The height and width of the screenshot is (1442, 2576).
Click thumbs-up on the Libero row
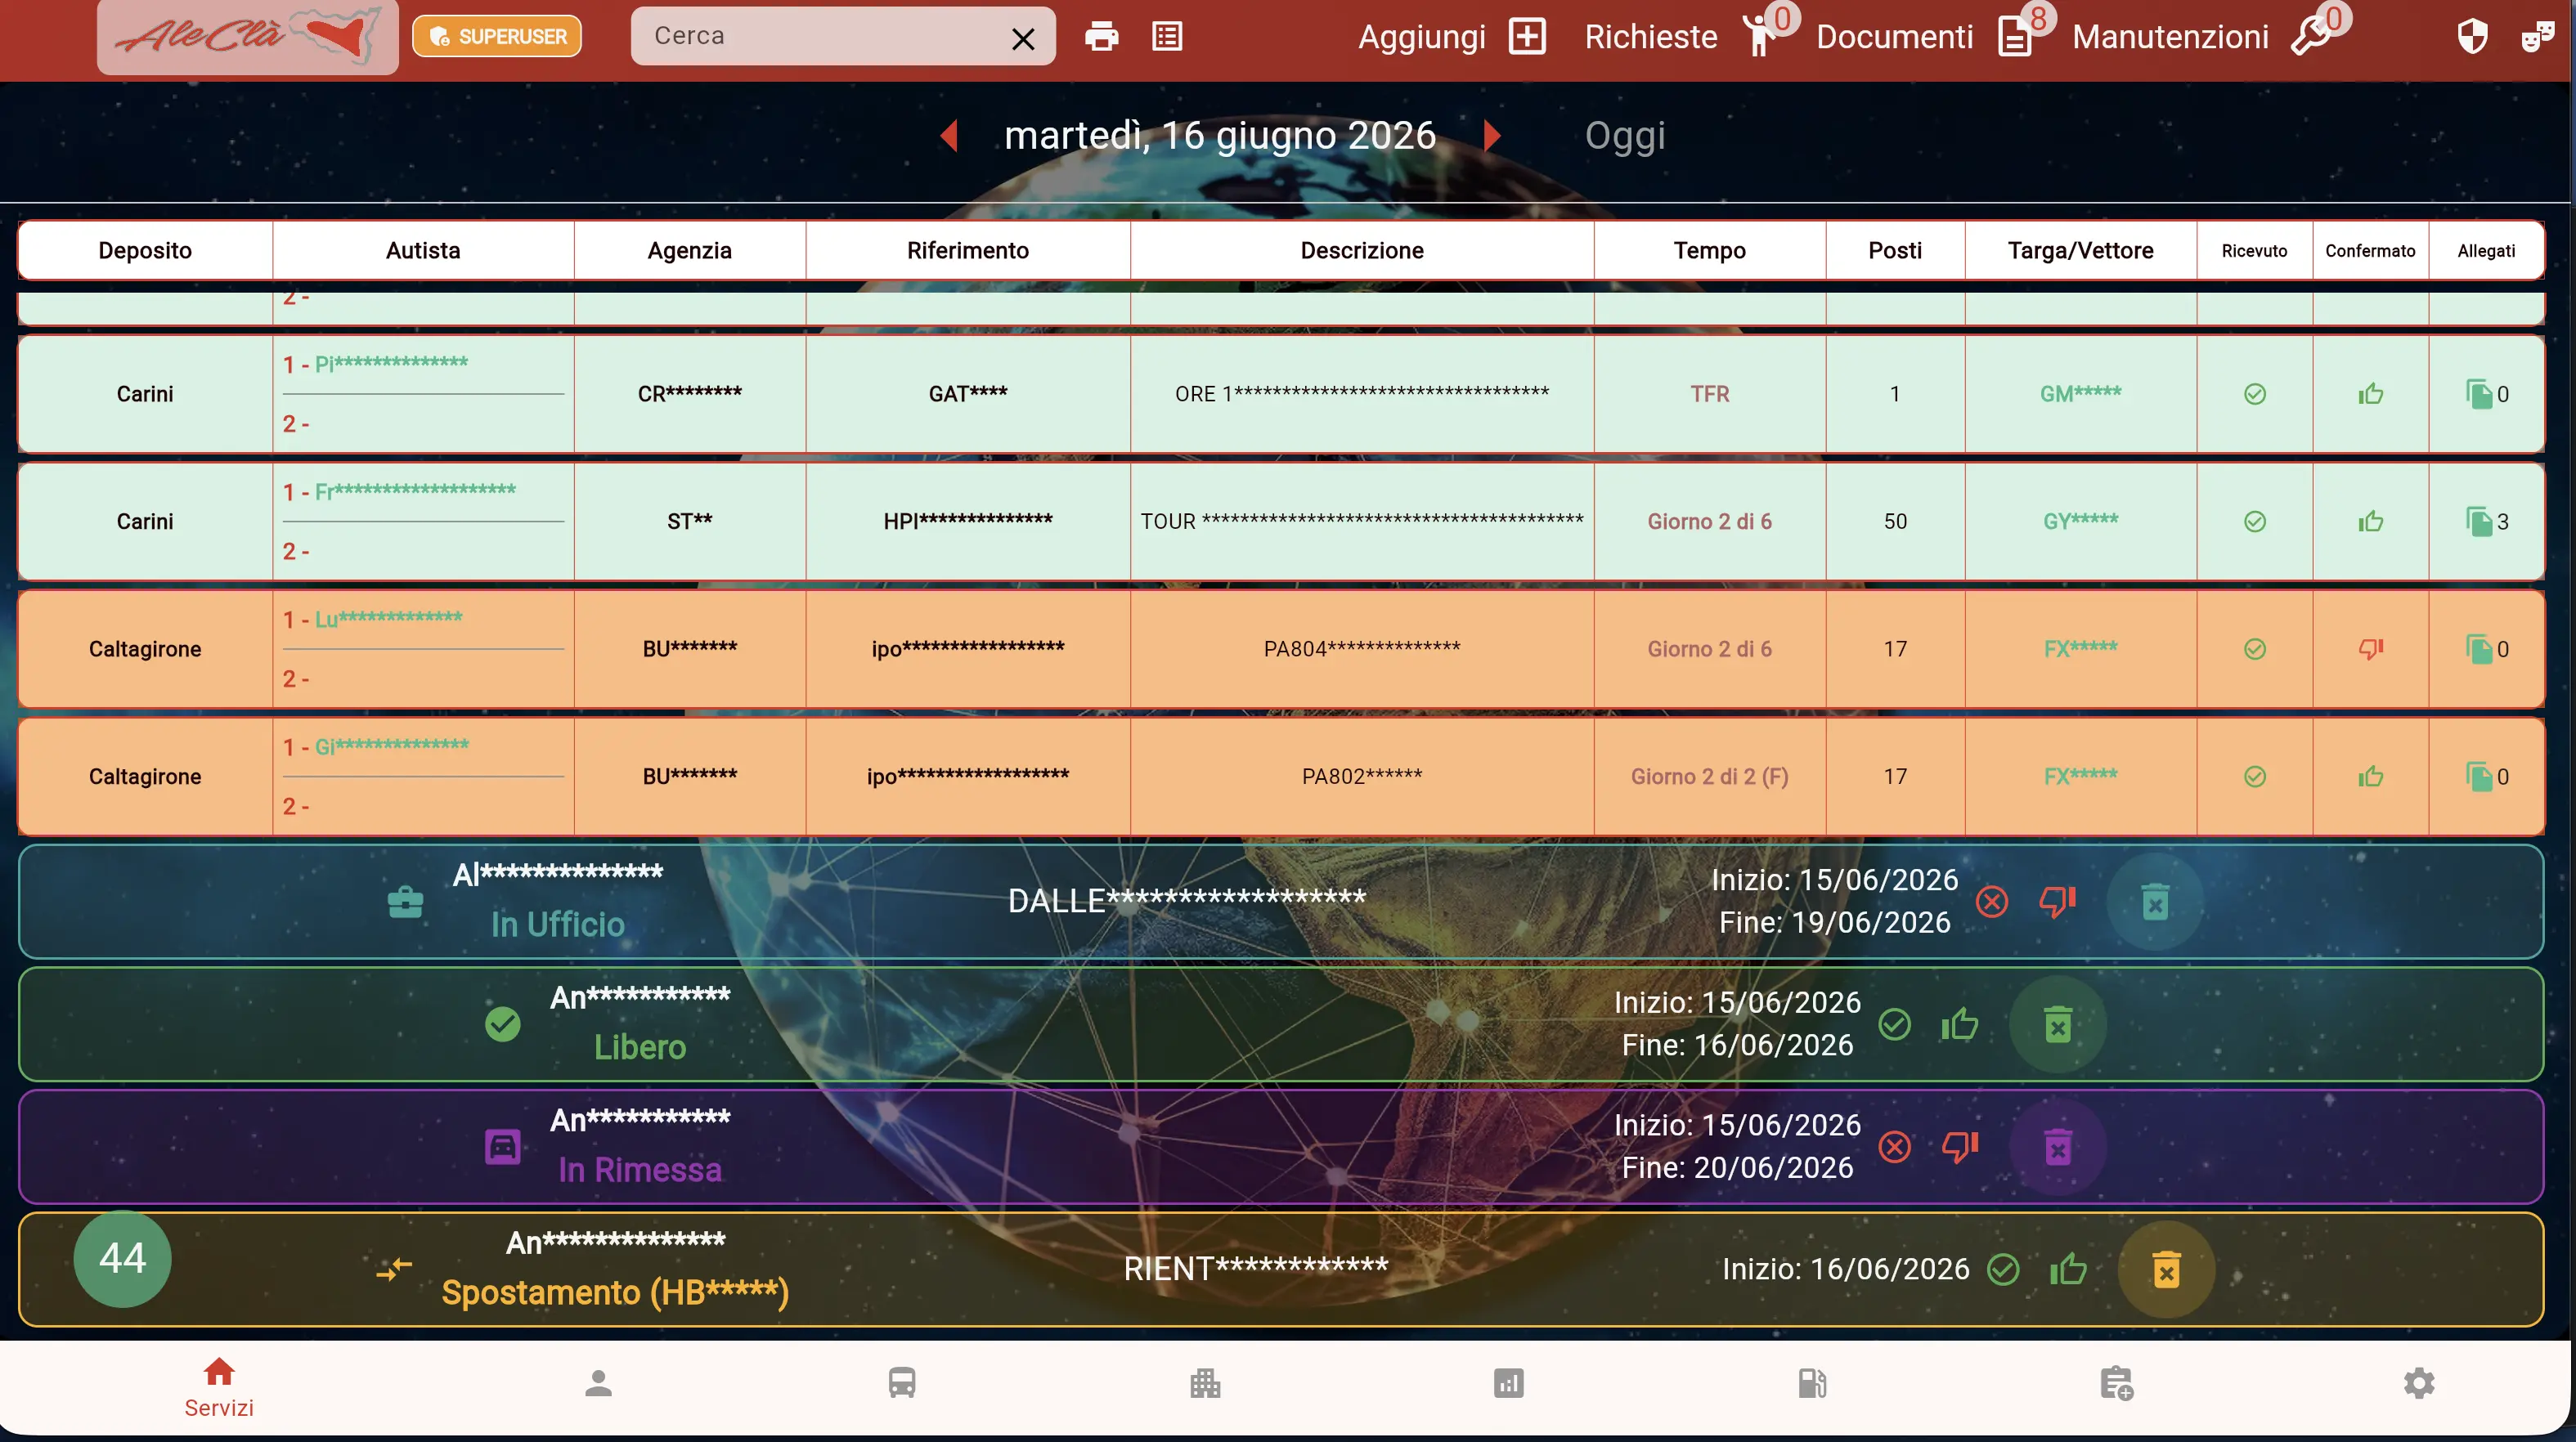pos(1959,1024)
